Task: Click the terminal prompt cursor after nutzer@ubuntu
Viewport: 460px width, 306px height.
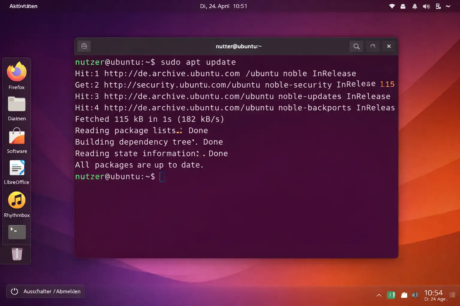Action: coord(162,177)
